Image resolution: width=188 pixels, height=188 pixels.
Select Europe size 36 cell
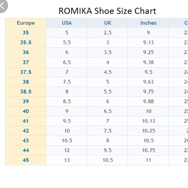pos(26,52)
